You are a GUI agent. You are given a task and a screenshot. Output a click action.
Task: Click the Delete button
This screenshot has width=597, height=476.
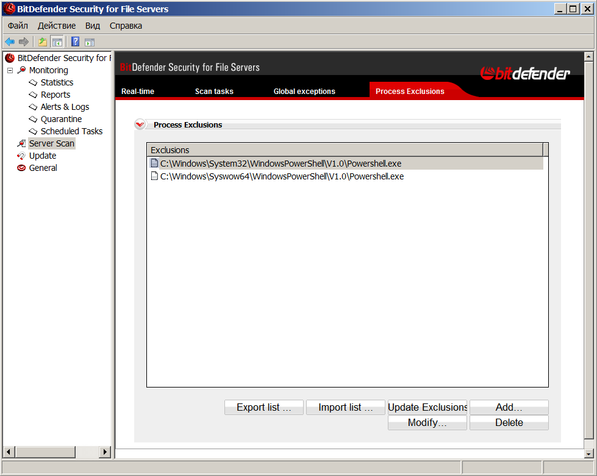509,423
